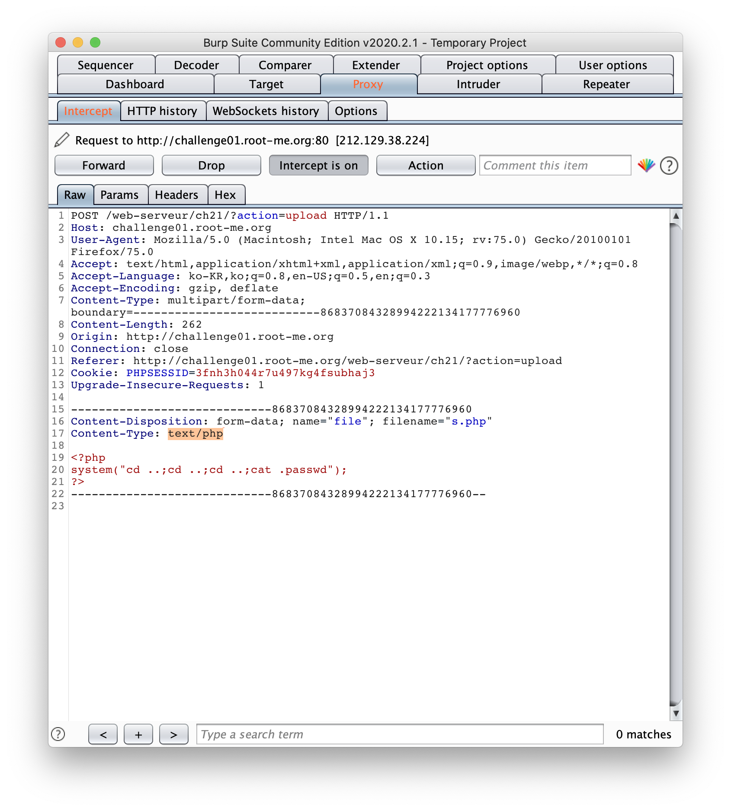Click the scrollbar up arrow

click(676, 215)
